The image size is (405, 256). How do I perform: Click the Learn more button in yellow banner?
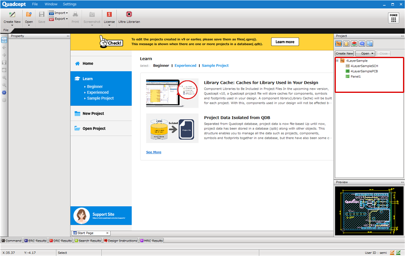click(285, 41)
